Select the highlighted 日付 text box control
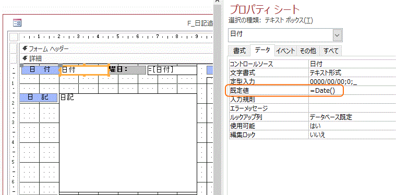 point(84,70)
